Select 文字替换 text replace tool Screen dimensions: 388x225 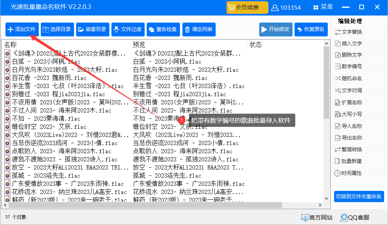coord(348,32)
